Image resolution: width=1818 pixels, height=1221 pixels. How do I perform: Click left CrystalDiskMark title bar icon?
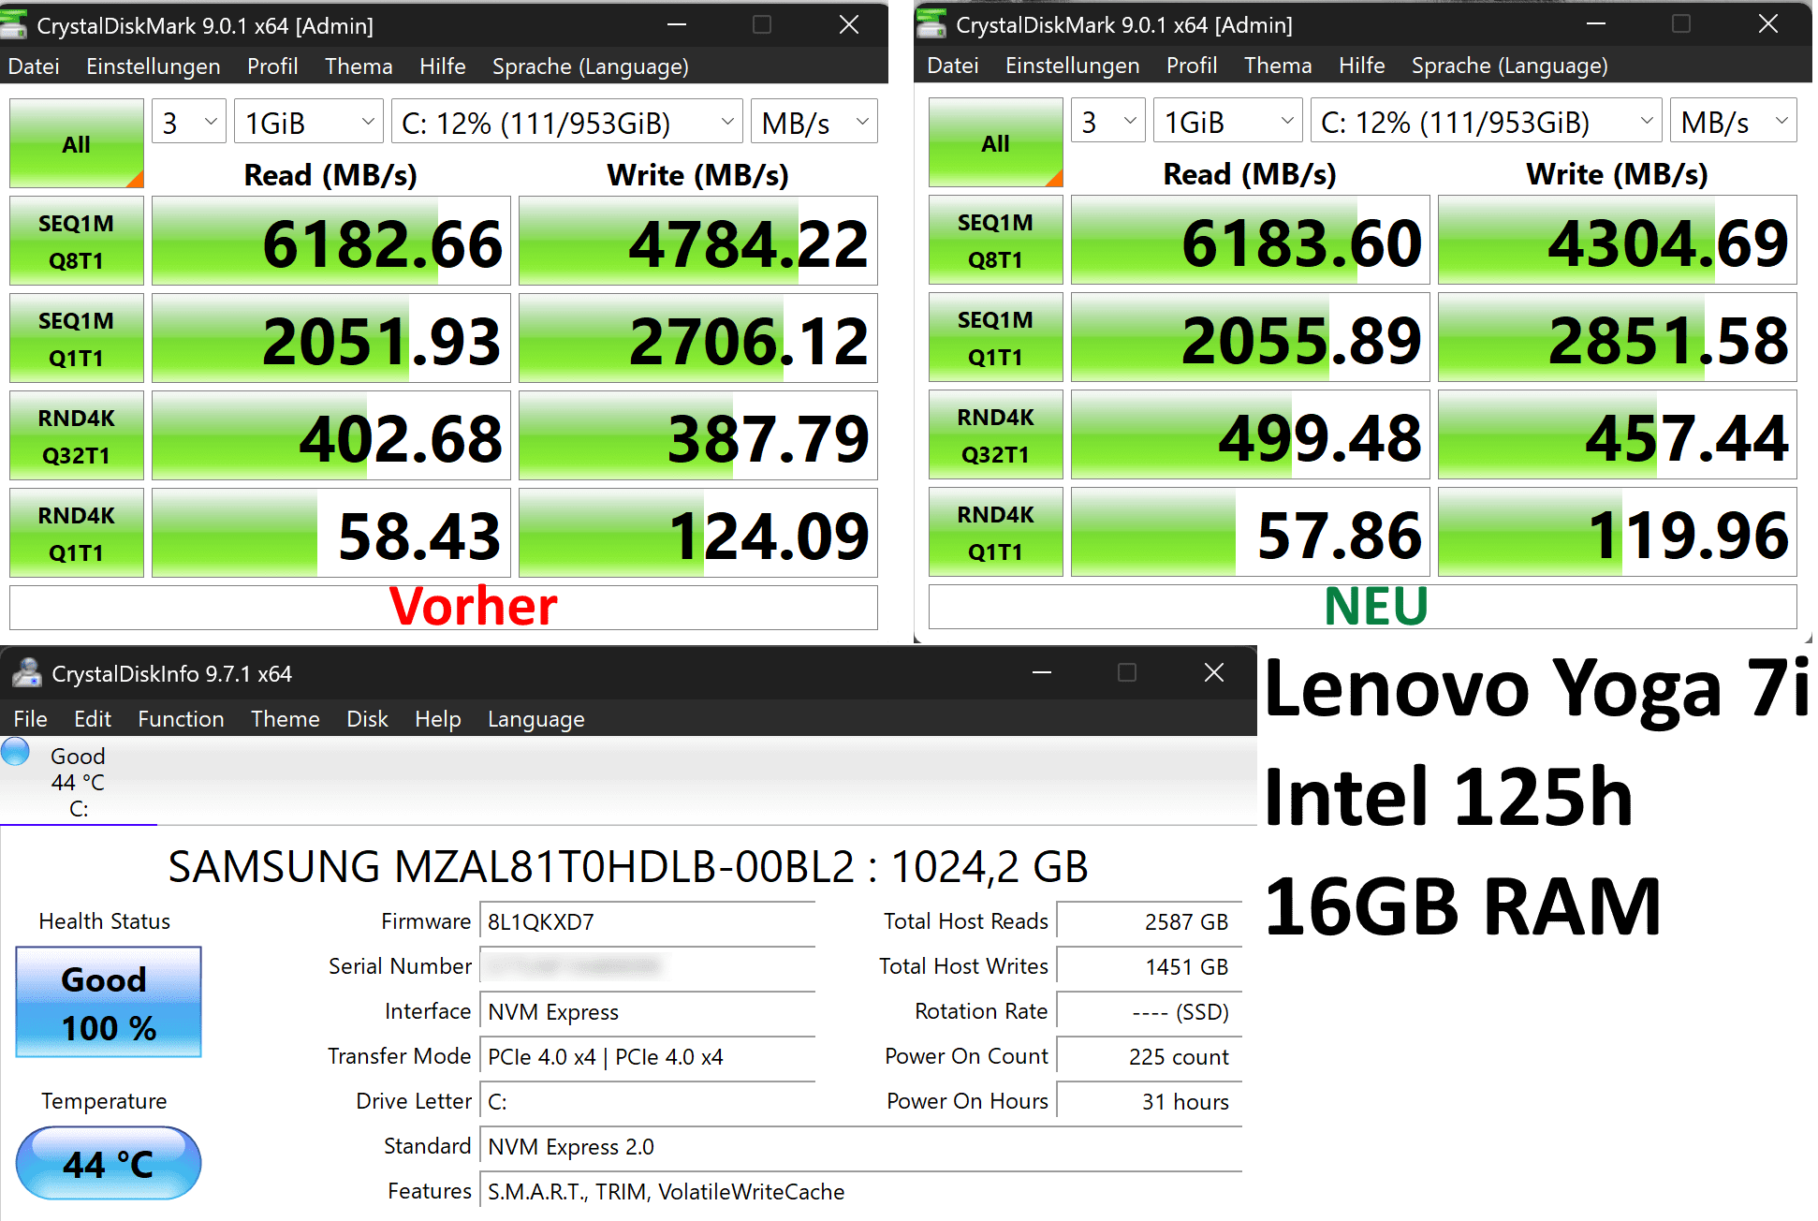coord(14,25)
